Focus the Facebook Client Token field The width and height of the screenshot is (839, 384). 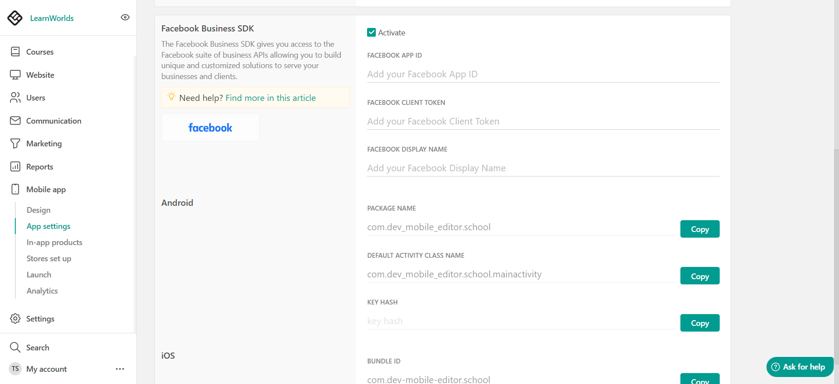pyautogui.click(x=543, y=121)
